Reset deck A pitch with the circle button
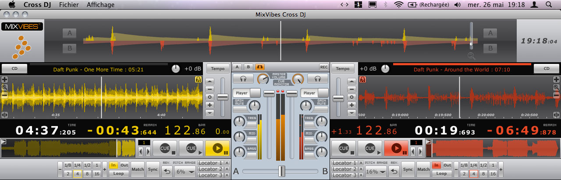The width and height of the screenshot is (561, 180). (210, 97)
